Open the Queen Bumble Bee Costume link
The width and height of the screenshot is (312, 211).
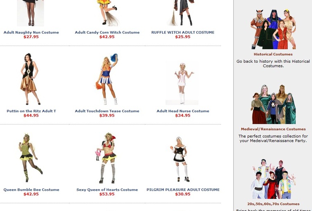(31, 190)
